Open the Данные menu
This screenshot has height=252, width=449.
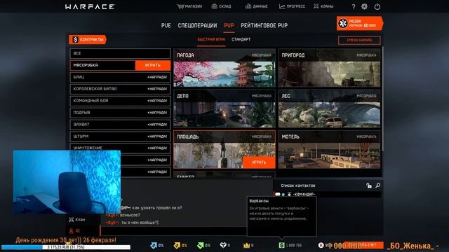256,6
